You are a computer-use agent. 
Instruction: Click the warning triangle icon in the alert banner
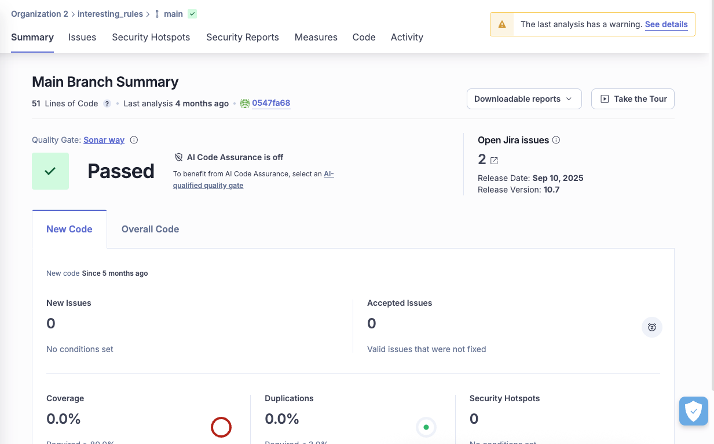pos(502,24)
